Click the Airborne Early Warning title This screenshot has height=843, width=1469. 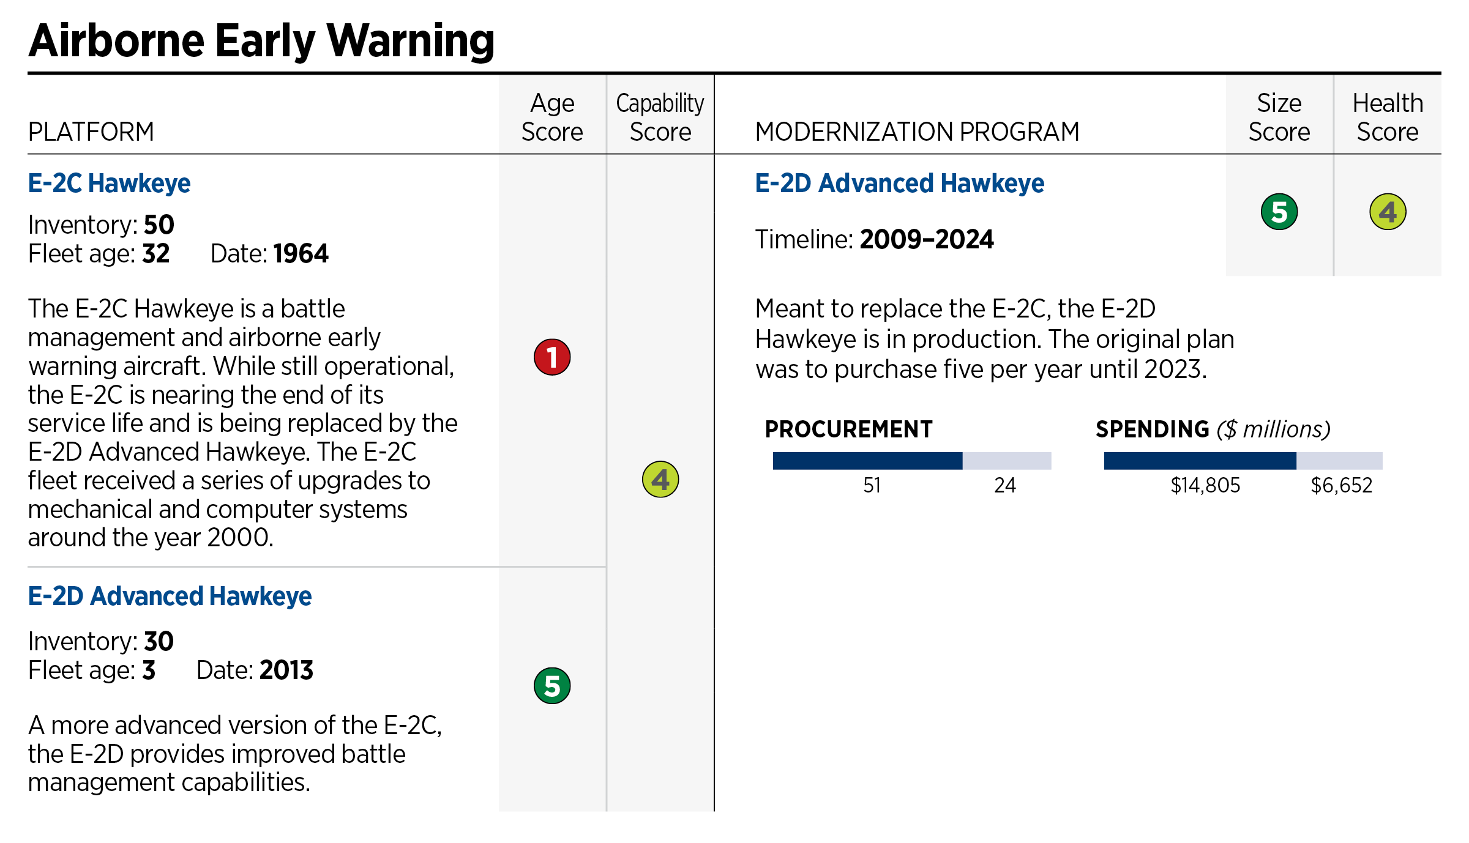point(261,41)
